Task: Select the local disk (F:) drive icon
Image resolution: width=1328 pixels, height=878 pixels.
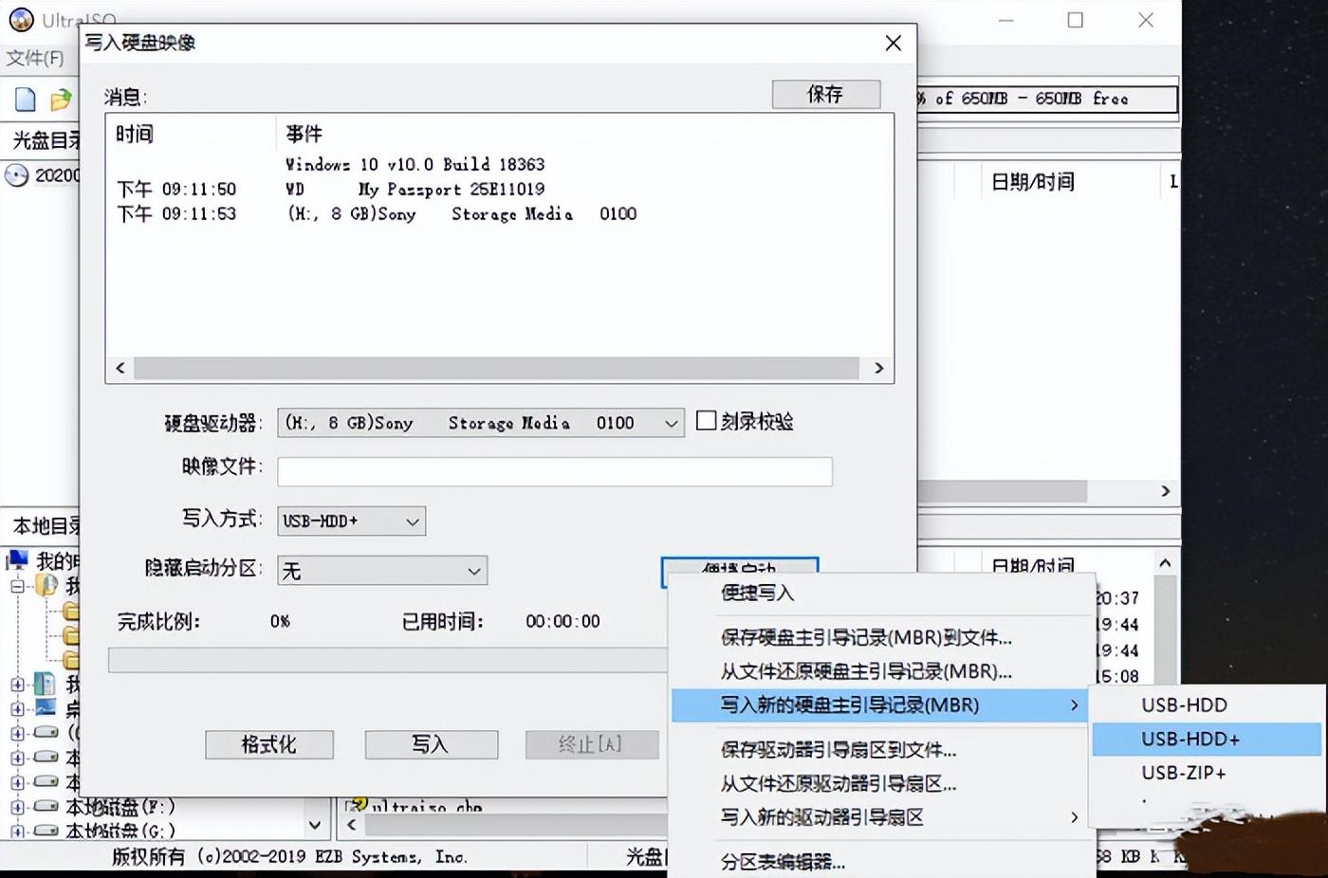Action: pyautogui.click(x=46, y=807)
